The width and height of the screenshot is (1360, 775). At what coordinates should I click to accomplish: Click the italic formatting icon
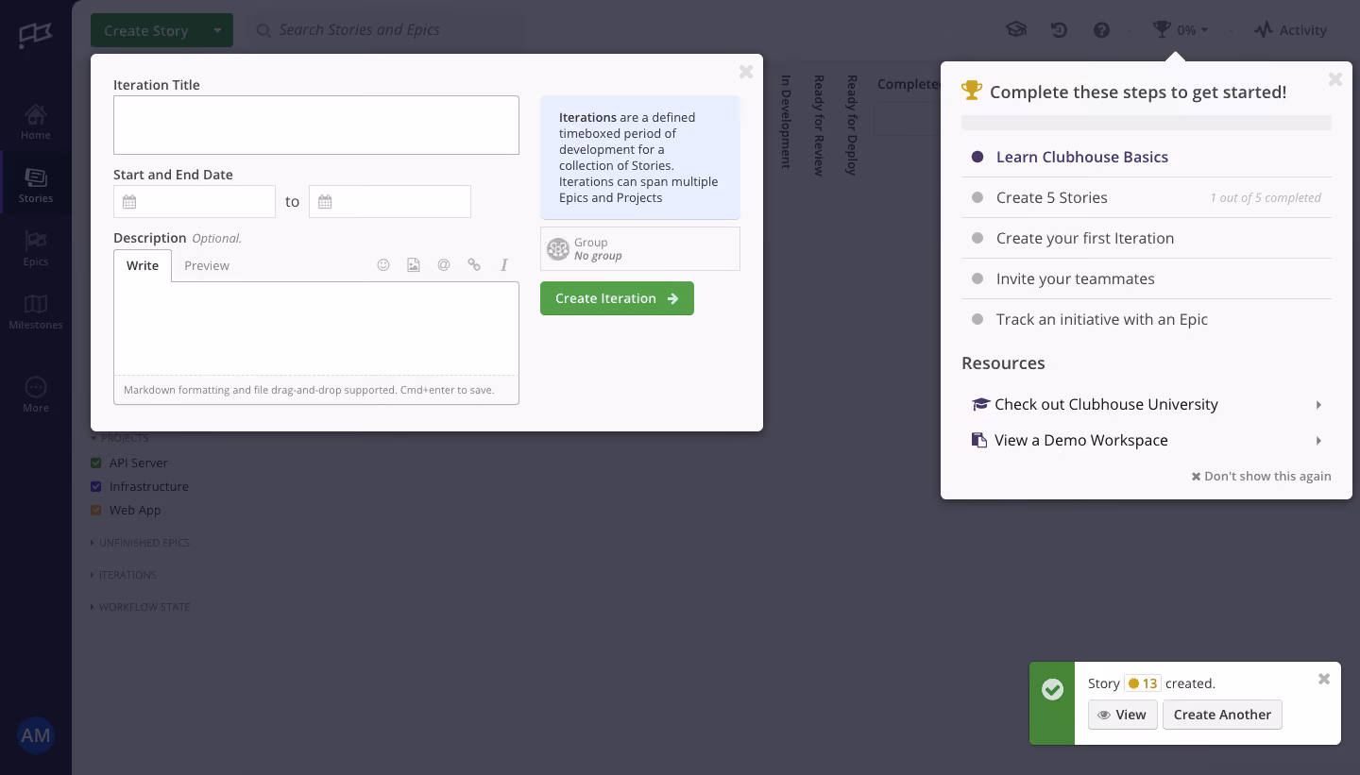[x=504, y=265]
